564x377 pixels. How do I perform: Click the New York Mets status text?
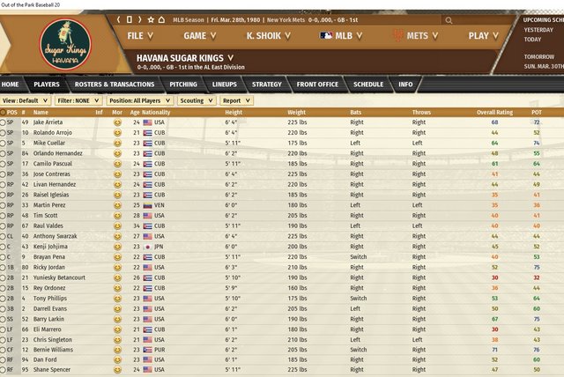pyautogui.click(x=286, y=19)
